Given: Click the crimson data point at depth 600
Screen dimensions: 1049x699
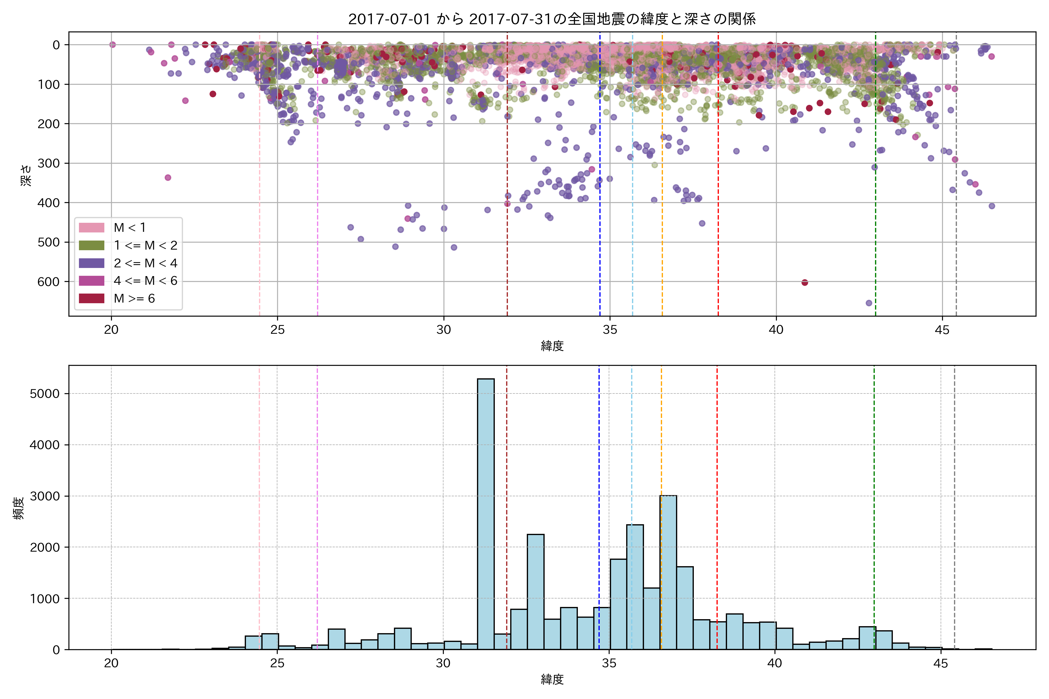Looking at the screenshot, I should tap(805, 283).
